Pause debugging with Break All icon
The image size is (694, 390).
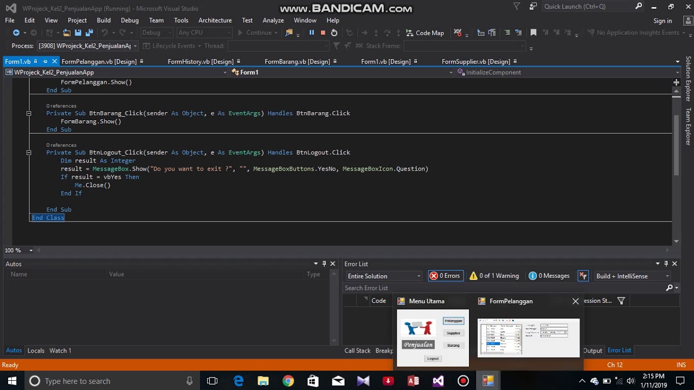pyautogui.click(x=311, y=32)
